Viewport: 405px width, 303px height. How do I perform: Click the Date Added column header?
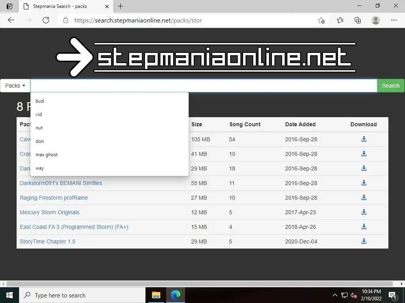pos(301,124)
